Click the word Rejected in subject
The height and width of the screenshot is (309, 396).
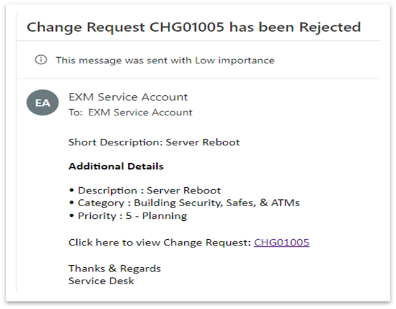(x=330, y=27)
